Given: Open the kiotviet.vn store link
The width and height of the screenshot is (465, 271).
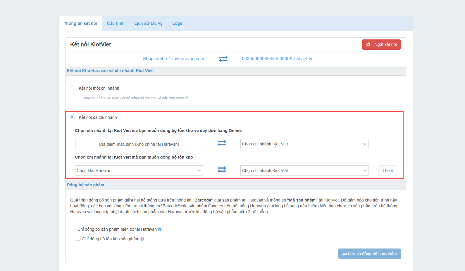Looking at the screenshot, I should click(278, 59).
